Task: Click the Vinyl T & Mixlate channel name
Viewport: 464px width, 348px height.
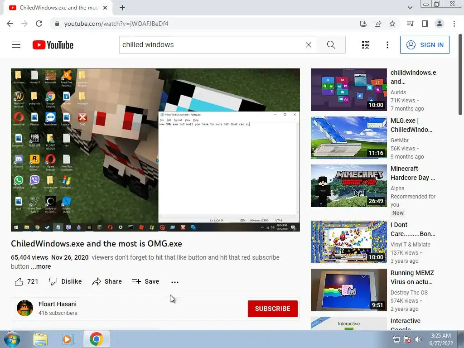Action: coord(411,244)
